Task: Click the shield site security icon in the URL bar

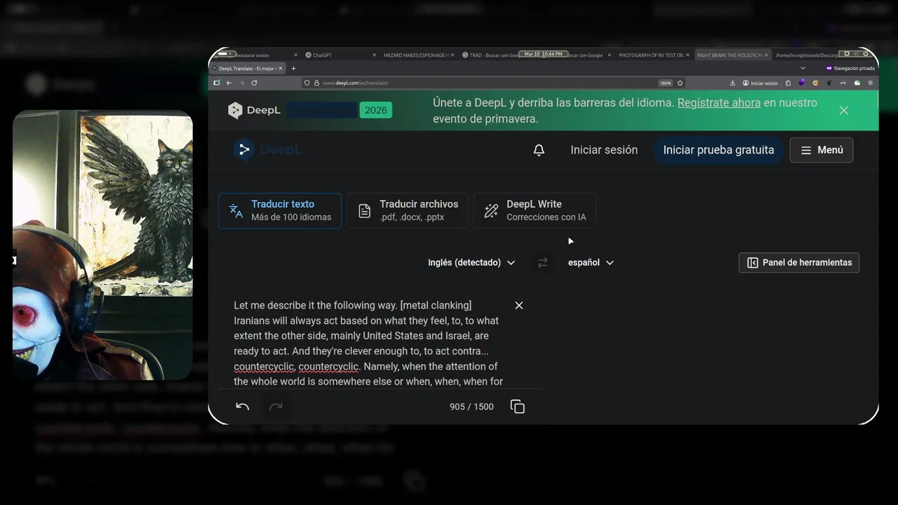Action: click(307, 83)
